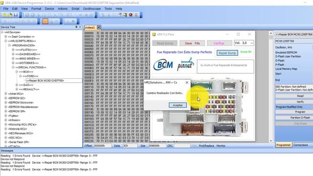Screen dimensions: 313x176
Task: Click the New file toolbar icon
Action: point(4,15)
